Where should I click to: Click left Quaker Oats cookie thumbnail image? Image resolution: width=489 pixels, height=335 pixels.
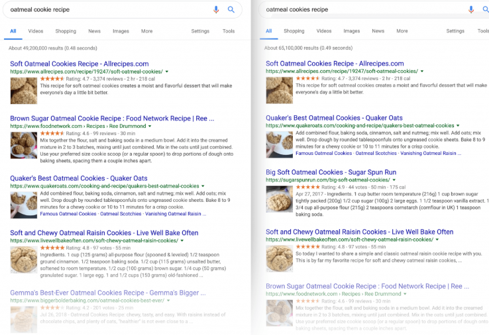(x=24, y=205)
